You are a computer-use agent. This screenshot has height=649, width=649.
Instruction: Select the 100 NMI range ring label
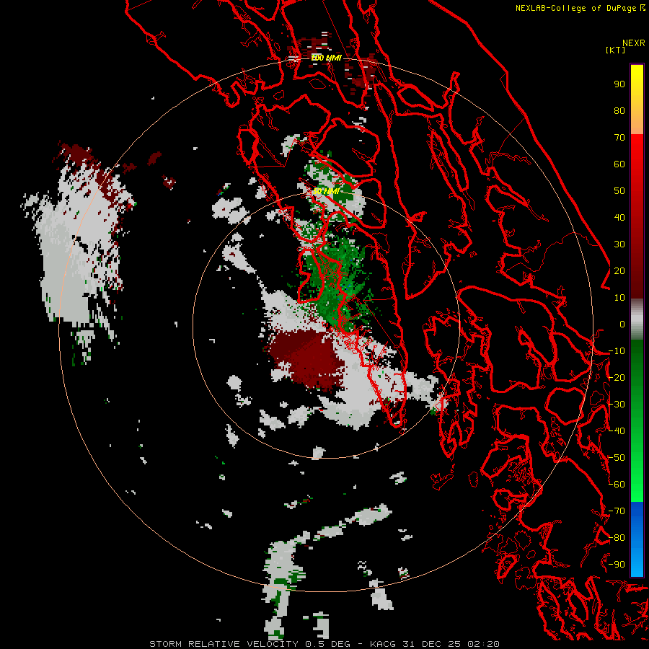[326, 58]
